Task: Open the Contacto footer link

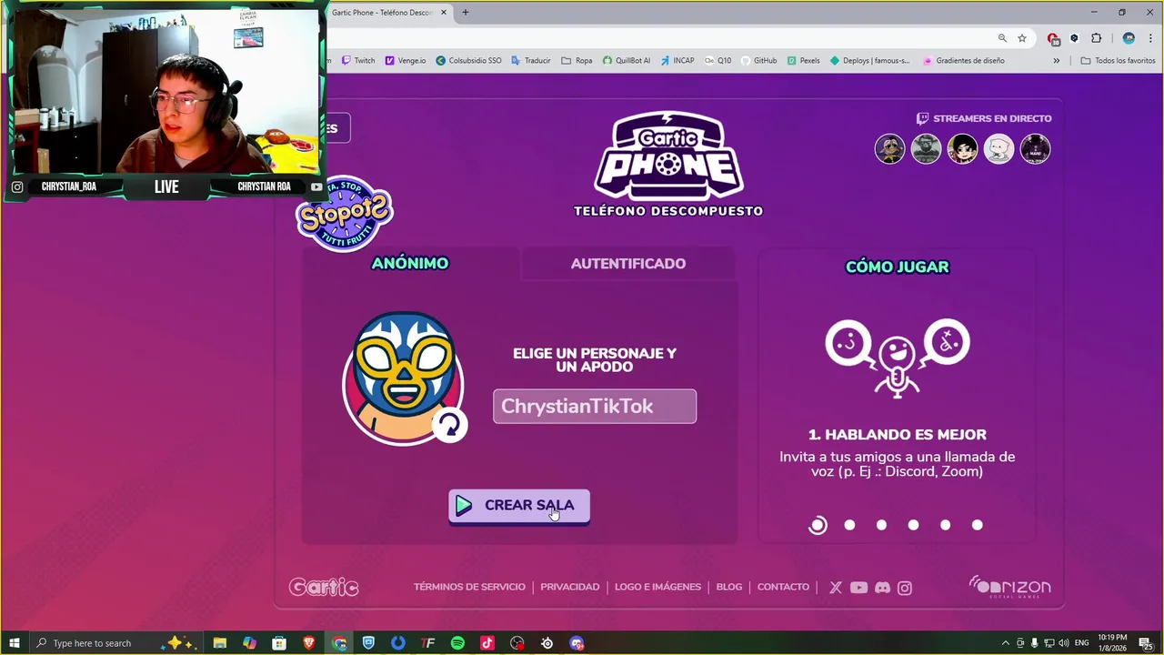Action: tap(783, 587)
